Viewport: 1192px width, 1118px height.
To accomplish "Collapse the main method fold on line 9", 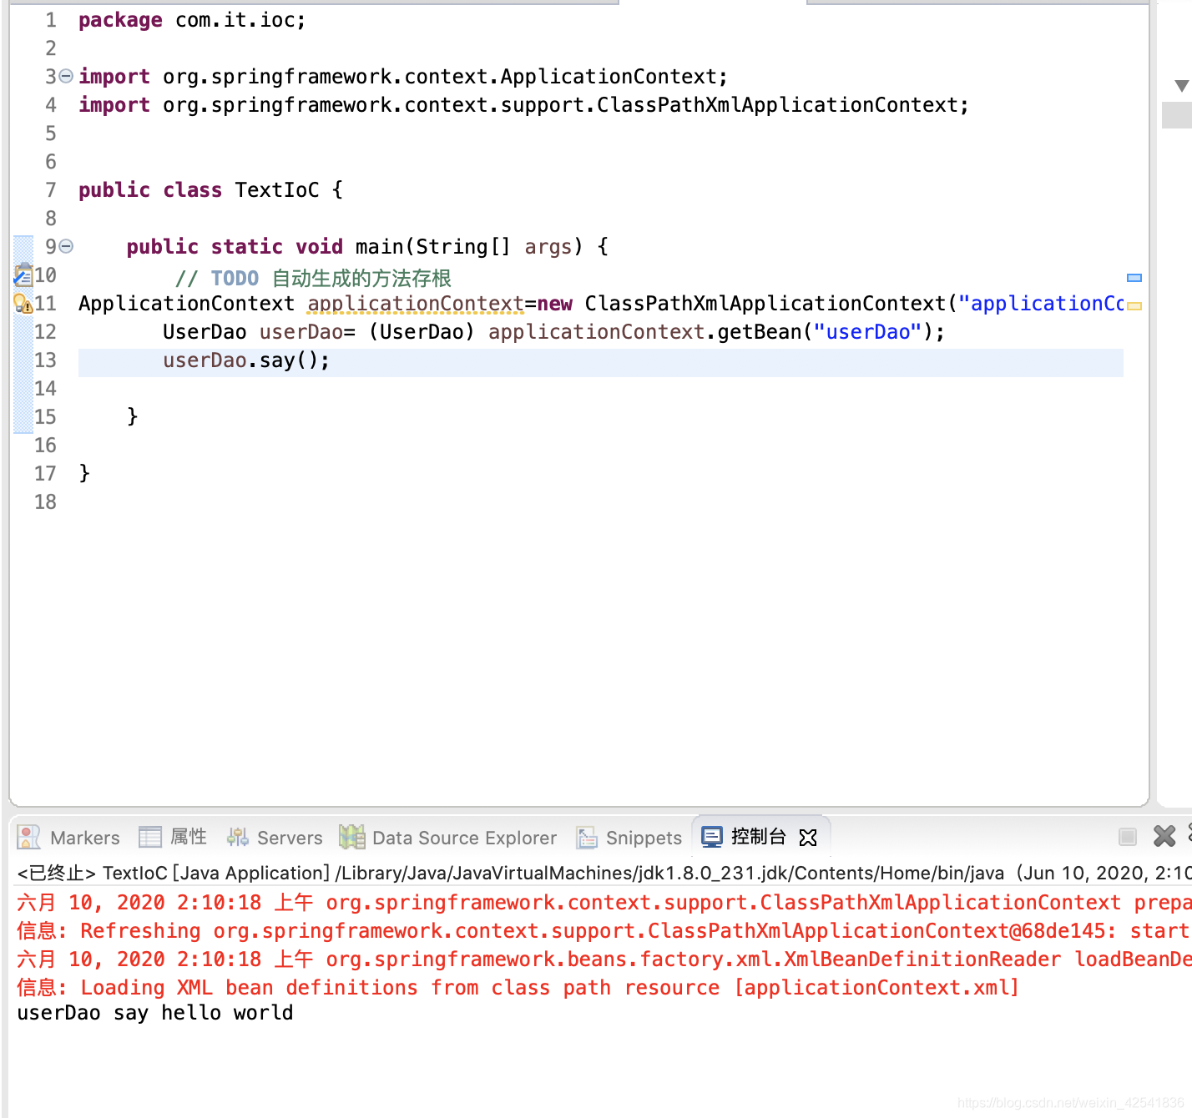I will [66, 246].
